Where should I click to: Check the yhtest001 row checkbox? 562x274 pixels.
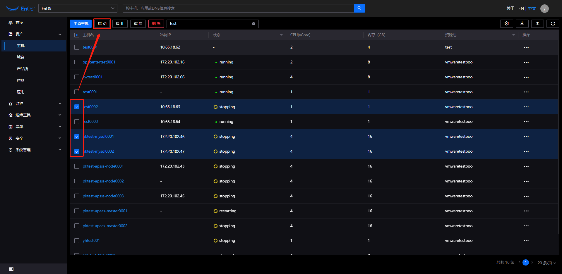tap(77, 241)
